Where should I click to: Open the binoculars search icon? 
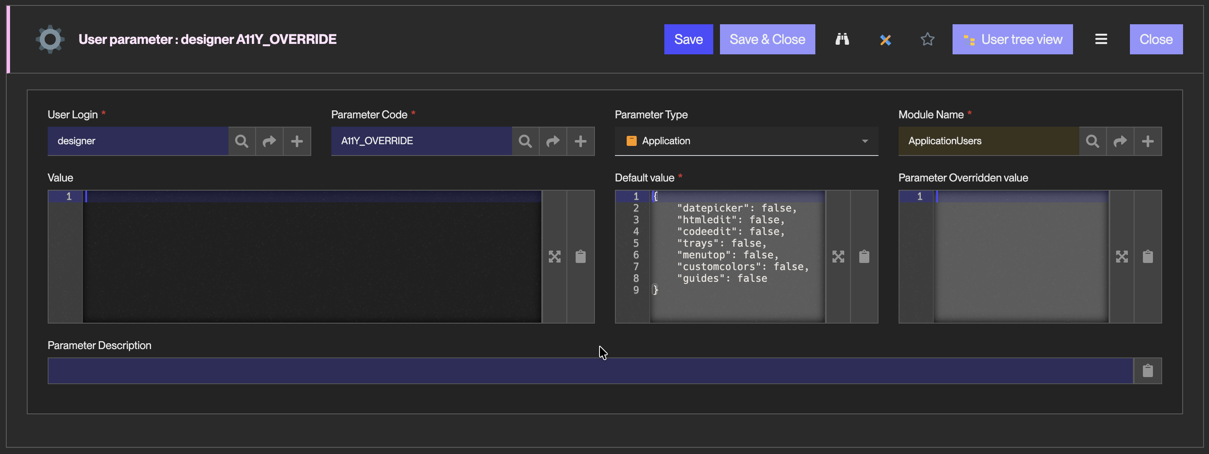click(x=842, y=39)
